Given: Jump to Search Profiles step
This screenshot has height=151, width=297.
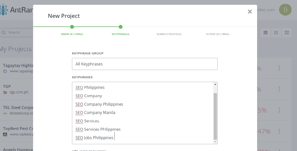Looking at the screenshot, I should (x=169, y=34).
